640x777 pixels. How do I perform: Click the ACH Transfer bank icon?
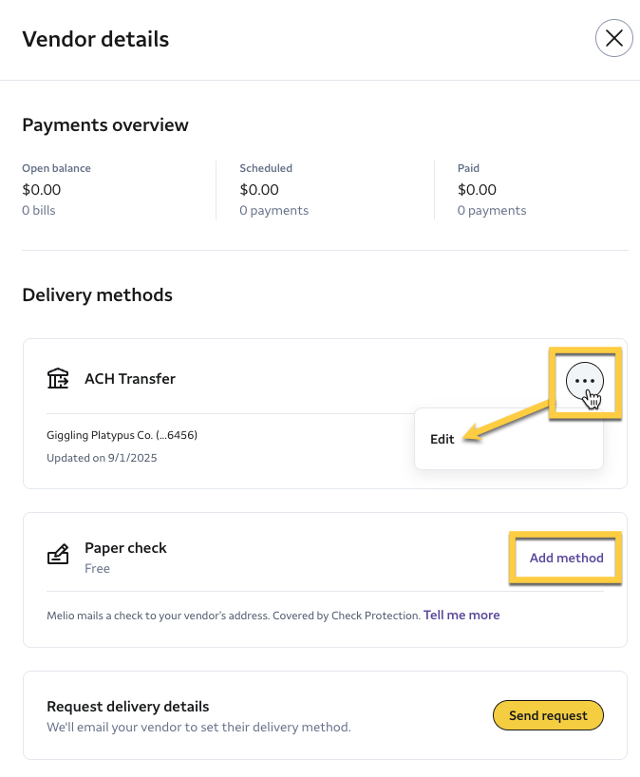coord(58,379)
